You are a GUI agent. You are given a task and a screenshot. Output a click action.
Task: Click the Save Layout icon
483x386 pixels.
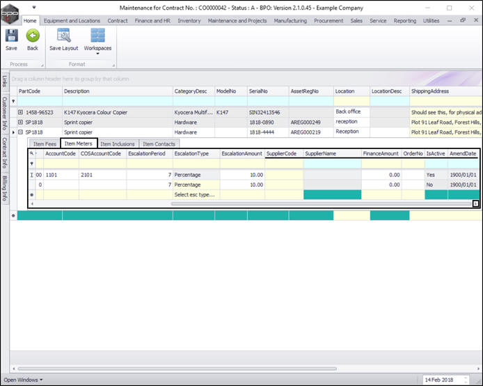[63, 36]
